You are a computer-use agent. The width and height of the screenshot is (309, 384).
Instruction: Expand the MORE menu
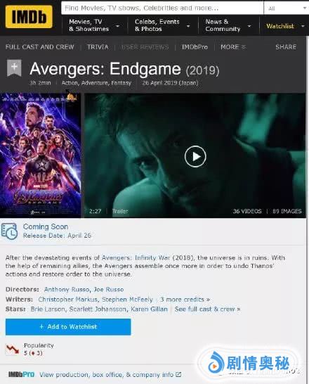[x=233, y=47]
